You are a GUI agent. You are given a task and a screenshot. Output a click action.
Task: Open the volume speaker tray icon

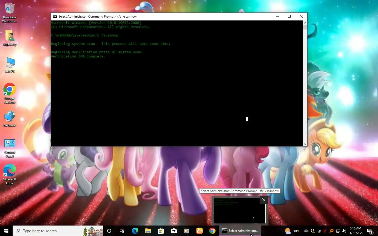coord(344,231)
